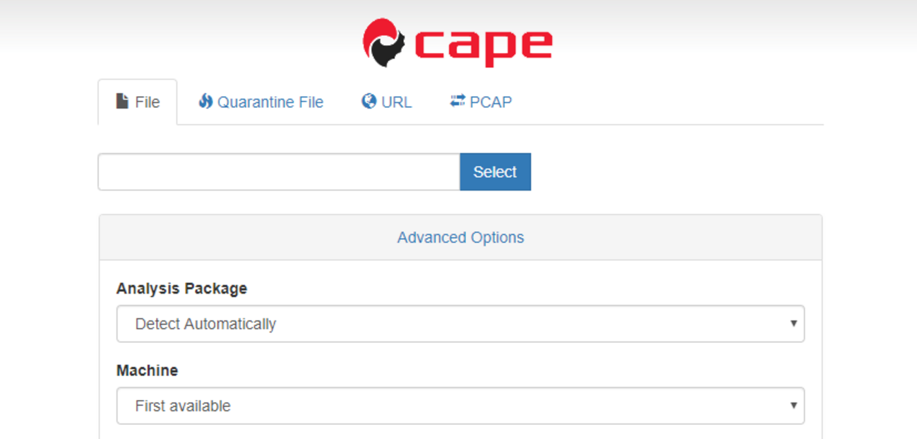The width and height of the screenshot is (917, 439).
Task: Click the arrow on First available dropdown
Action: [x=793, y=406]
